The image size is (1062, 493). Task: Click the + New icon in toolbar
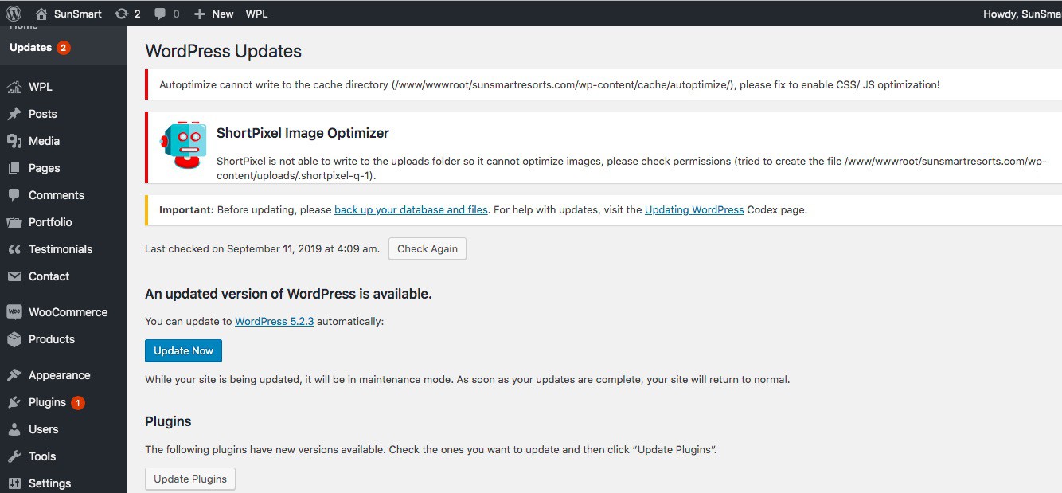point(199,13)
